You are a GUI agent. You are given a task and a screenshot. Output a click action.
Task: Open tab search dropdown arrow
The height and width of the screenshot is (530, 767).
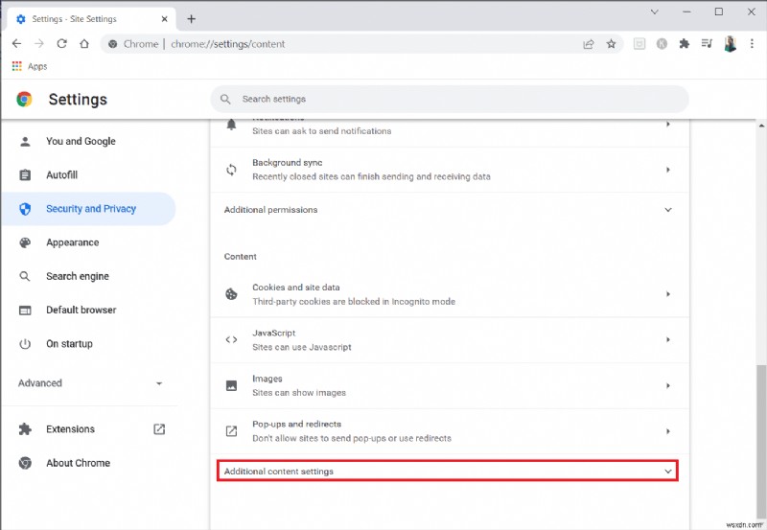click(654, 12)
